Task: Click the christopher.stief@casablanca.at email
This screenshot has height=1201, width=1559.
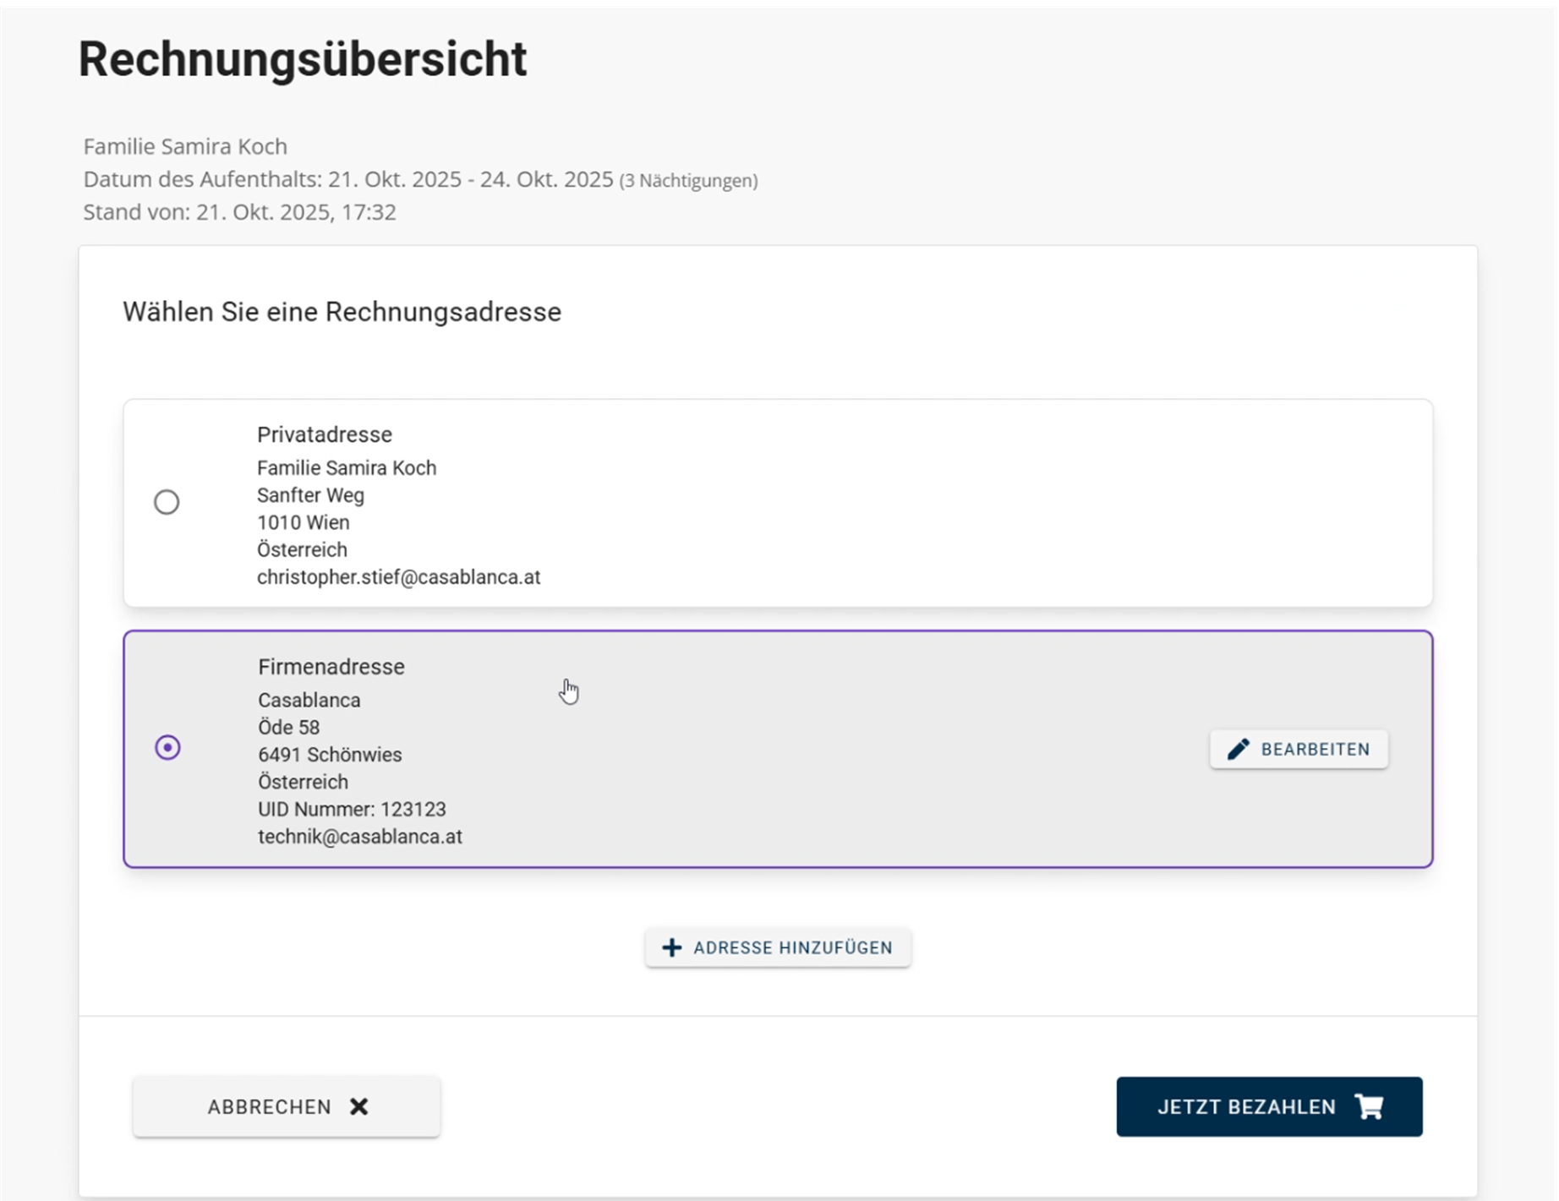Action: tap(398, 577)
